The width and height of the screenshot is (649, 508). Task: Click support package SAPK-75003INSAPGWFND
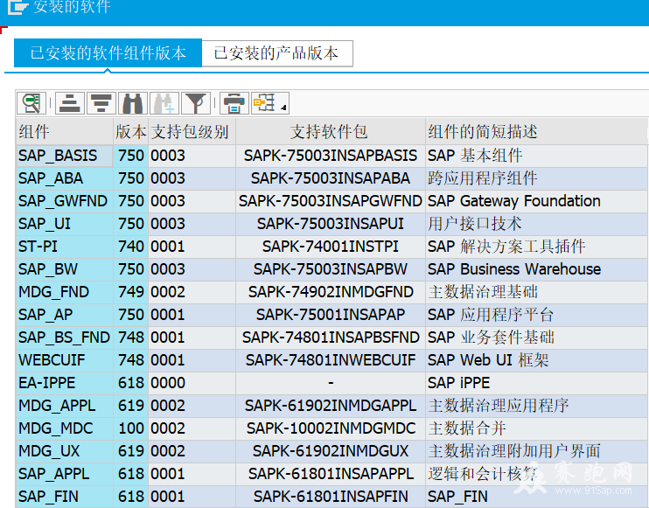[x=331, y=201]
